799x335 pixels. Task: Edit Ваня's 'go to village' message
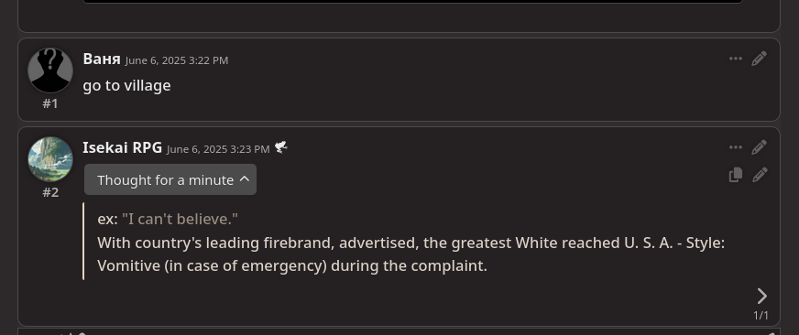pyautogui.click(x=760, y=59)
